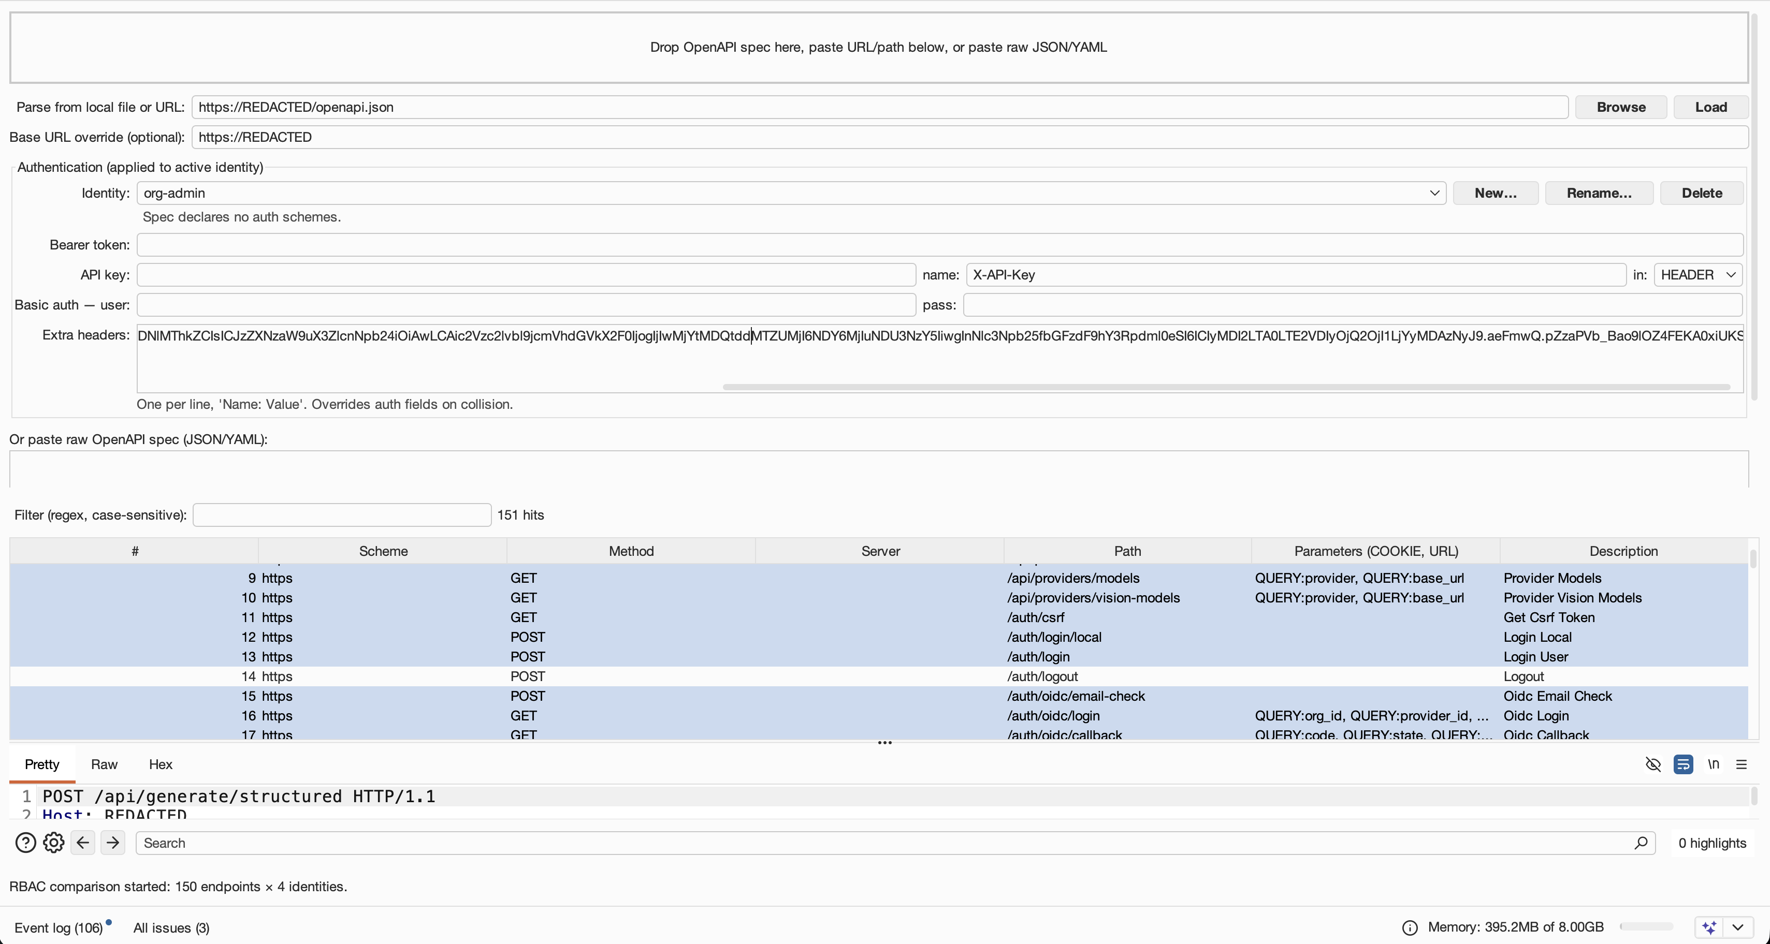Click the API key name field X-API-Key
This screenshot has height=944, width=1770.
coord(1296,275)
